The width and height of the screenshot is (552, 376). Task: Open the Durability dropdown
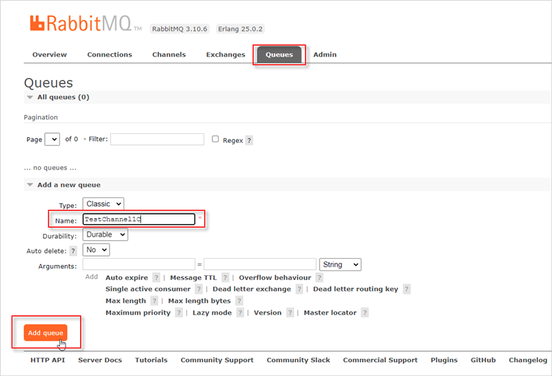[106, 235]
